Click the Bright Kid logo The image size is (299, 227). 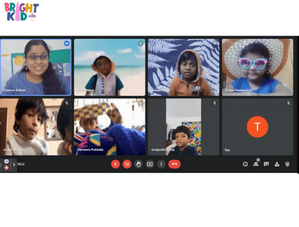tap(22, 12)
